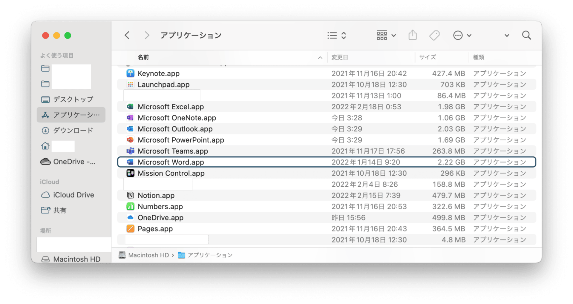Viewport: 573px width, 304px height.
Task: Select the Microsoft Excel.app icon
Action: pyautogui.click(x=130, y=107)
